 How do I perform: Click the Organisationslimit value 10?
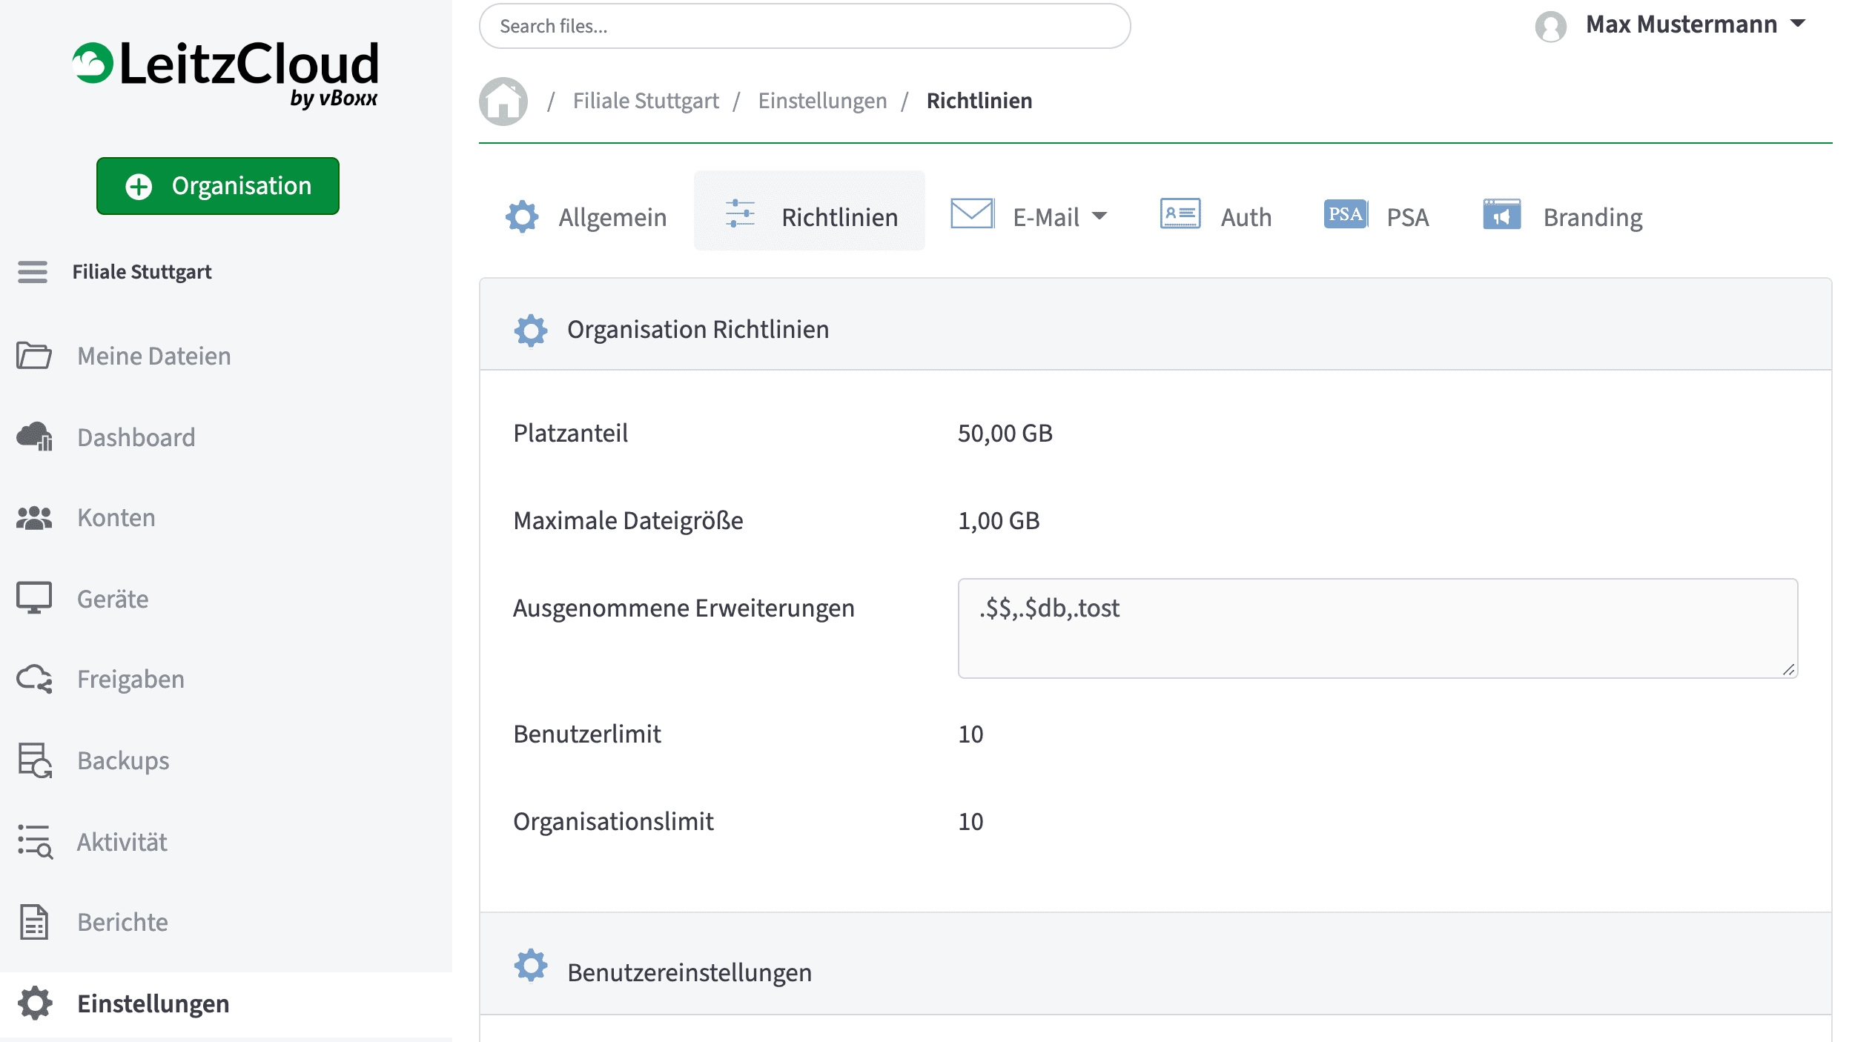click(970, 821)
